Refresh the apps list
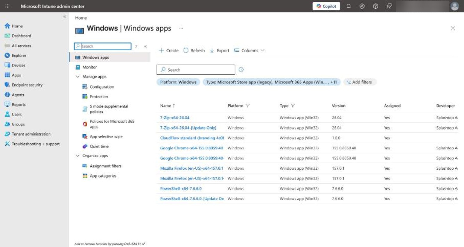Viewport: 464px width, 247px height. coord(194,51)
